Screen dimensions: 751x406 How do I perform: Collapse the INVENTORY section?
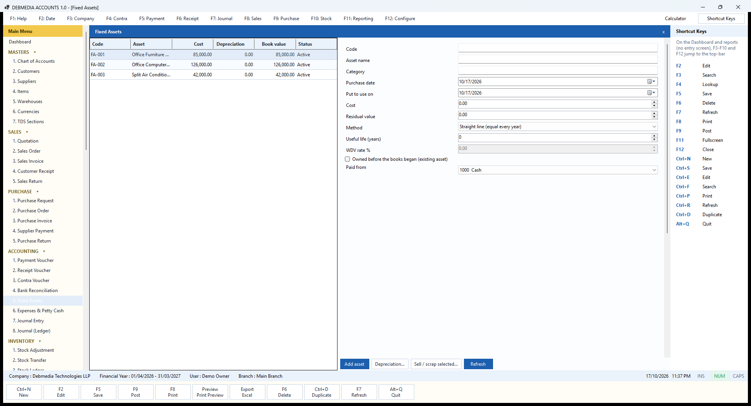pyautogui.click(x=40, y=341)
